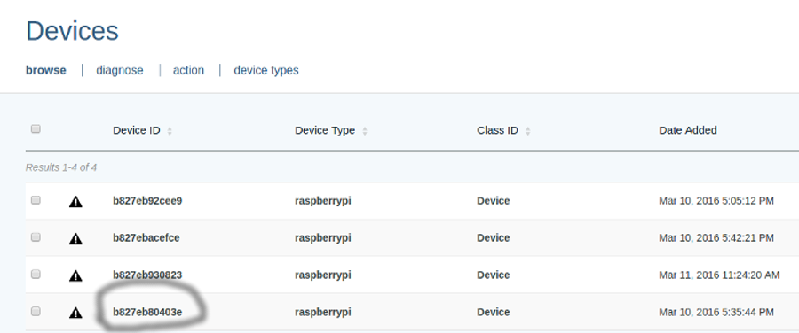Click the Date Added column header
The width and height of the screenshot is (799, 333).
(688, 130)
